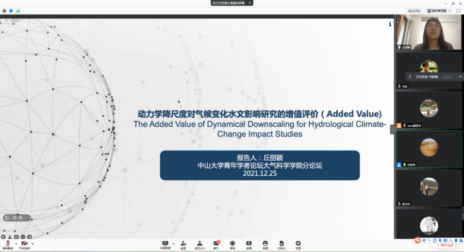Screen dimensions: 464x252
Task: Open the Live stream icon
Action: pos(248,243)
